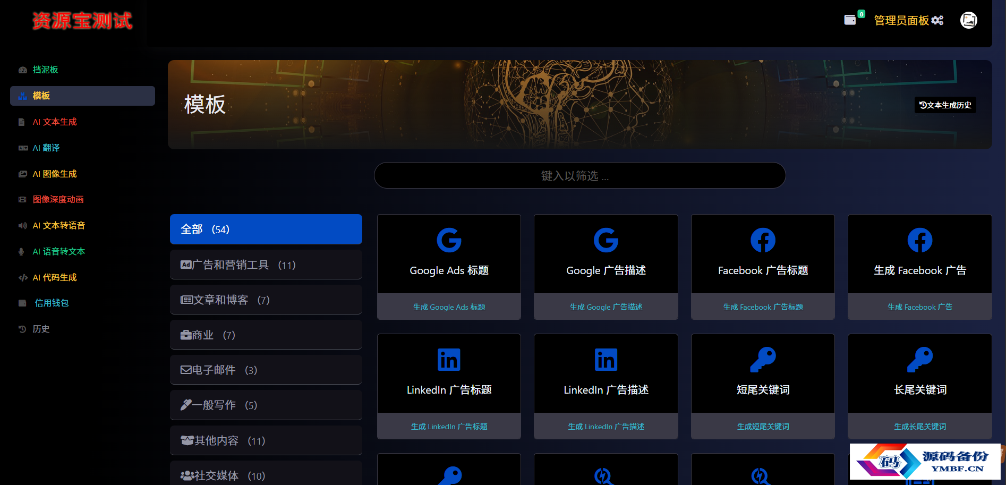
Task: Click the document icon beside AI 文本生成
Action: [22, 122]
